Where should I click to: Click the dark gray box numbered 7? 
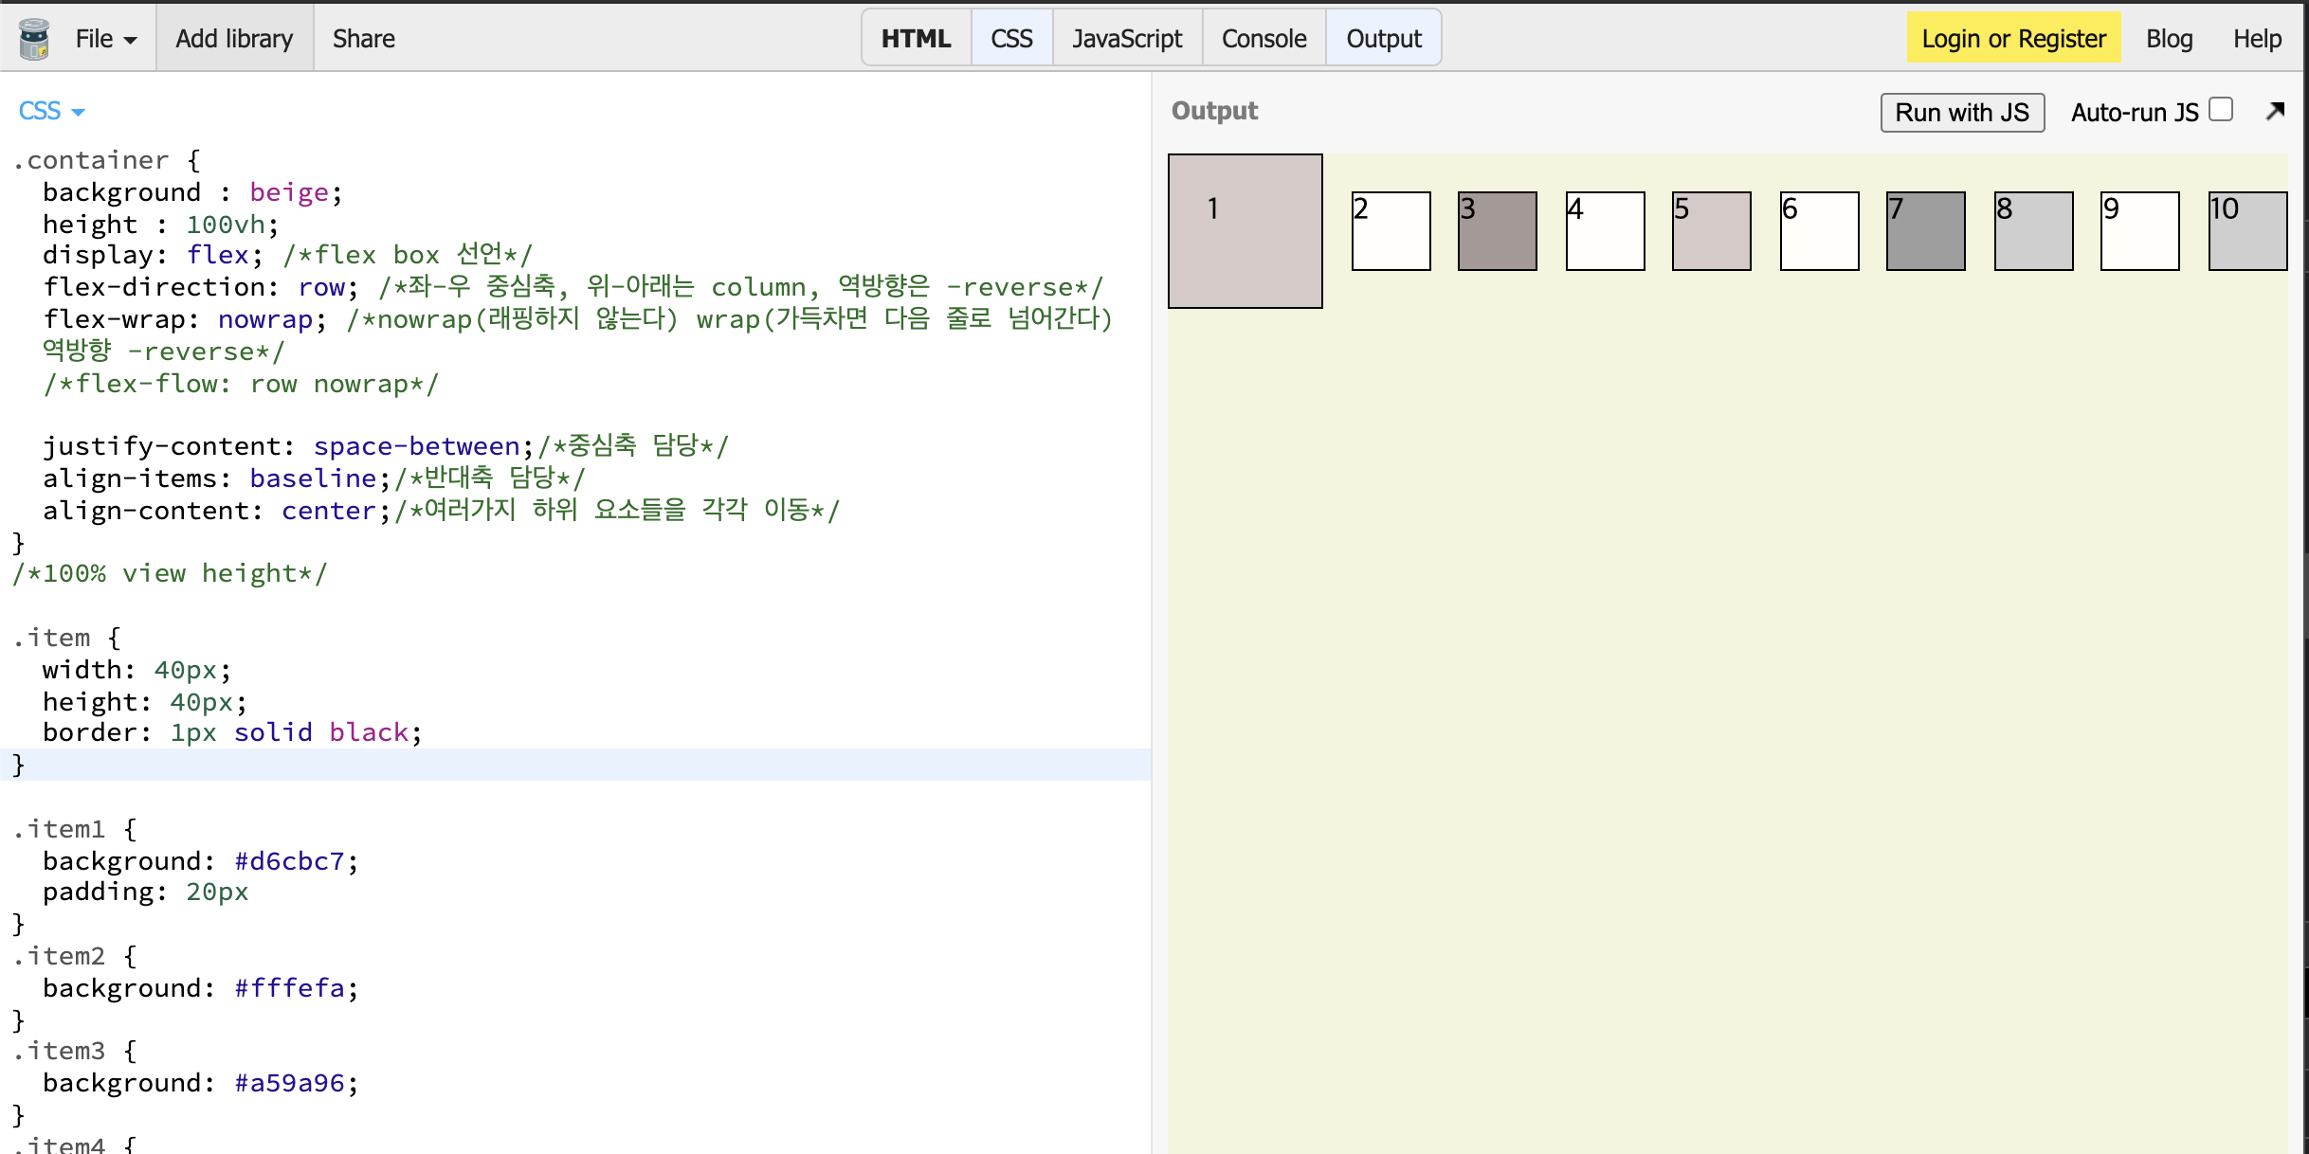coord(1925,231)
